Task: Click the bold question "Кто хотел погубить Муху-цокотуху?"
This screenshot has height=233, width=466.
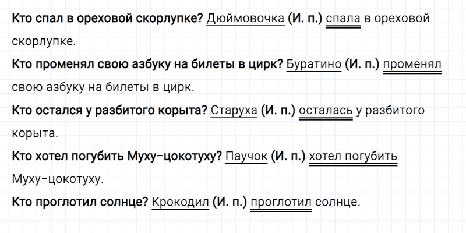Action: click(116, 156)
